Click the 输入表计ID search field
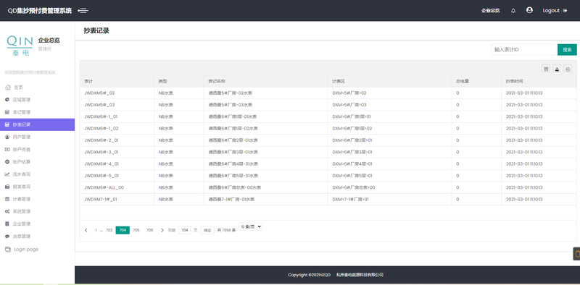The image size is (580, 285). pyautogui.click(x=524, y=49)
